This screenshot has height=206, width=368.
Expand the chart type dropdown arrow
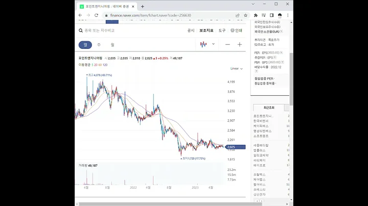click(213, 44)
